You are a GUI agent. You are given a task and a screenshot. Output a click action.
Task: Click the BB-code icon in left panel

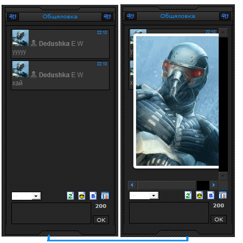pyautogui.click(x=93, y=196)
